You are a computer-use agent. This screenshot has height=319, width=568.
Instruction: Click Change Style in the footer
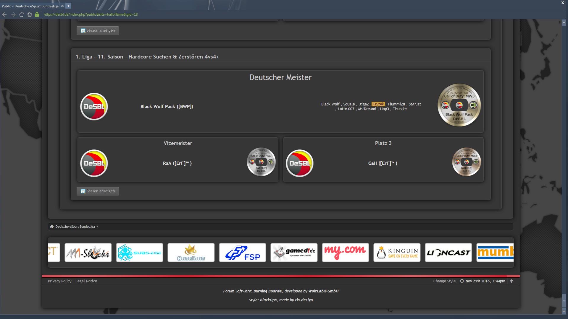(x=444, y=281)
